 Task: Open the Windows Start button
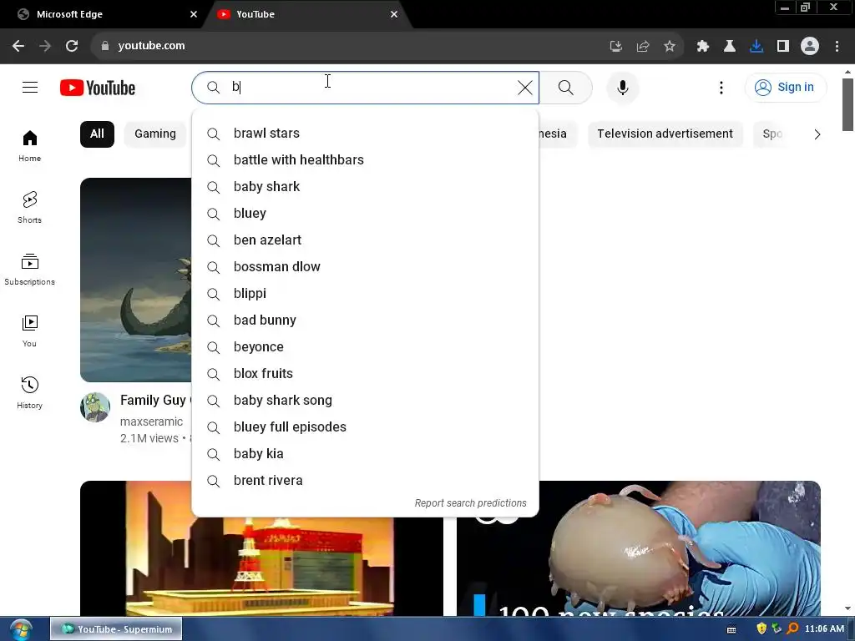coord(21,629)
